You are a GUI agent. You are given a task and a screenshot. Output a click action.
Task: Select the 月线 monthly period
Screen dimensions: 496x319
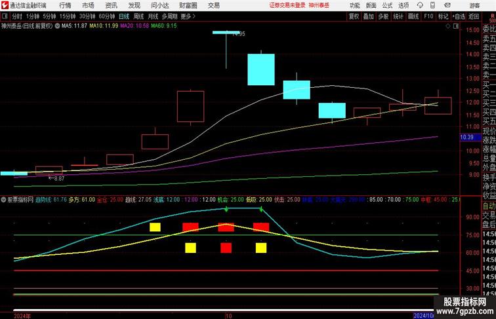[x=153, y=16]
